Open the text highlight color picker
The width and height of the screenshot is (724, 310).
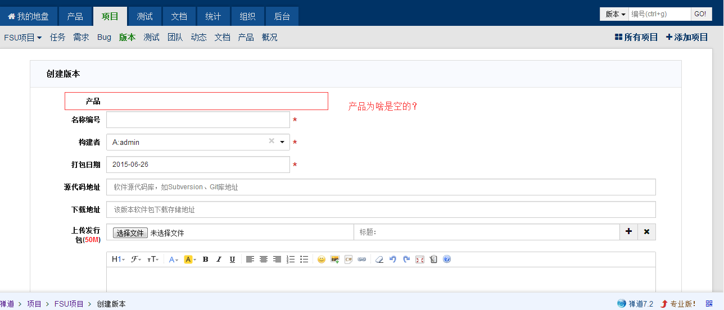coord(189,259)
